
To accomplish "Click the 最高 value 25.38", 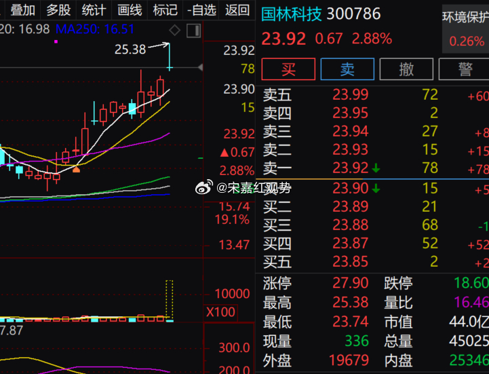I will (350, 303).
